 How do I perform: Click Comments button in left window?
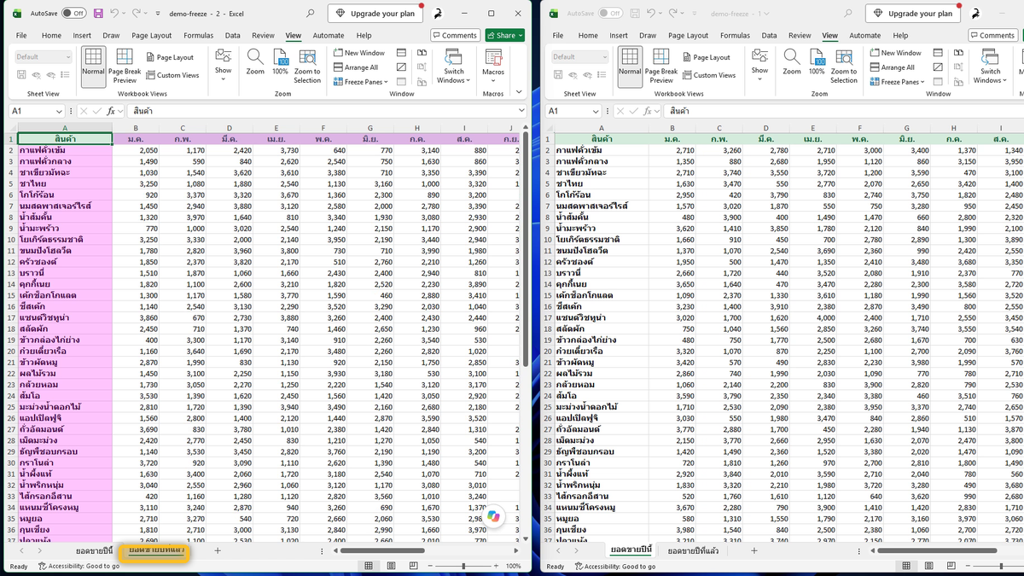click(x=455, y=35)
